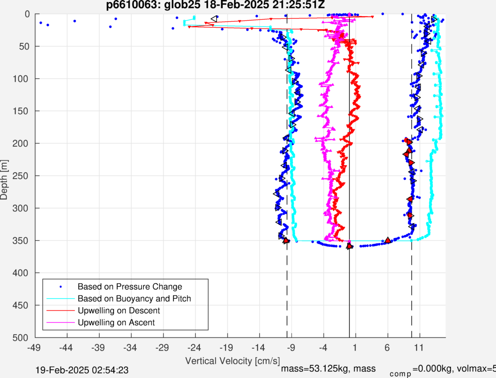Viewport: 496px width, 378px height.
Task: Click the 'Upwelling on Ascent' legend label
Action: pyautogui.click(x=116, y=323)
